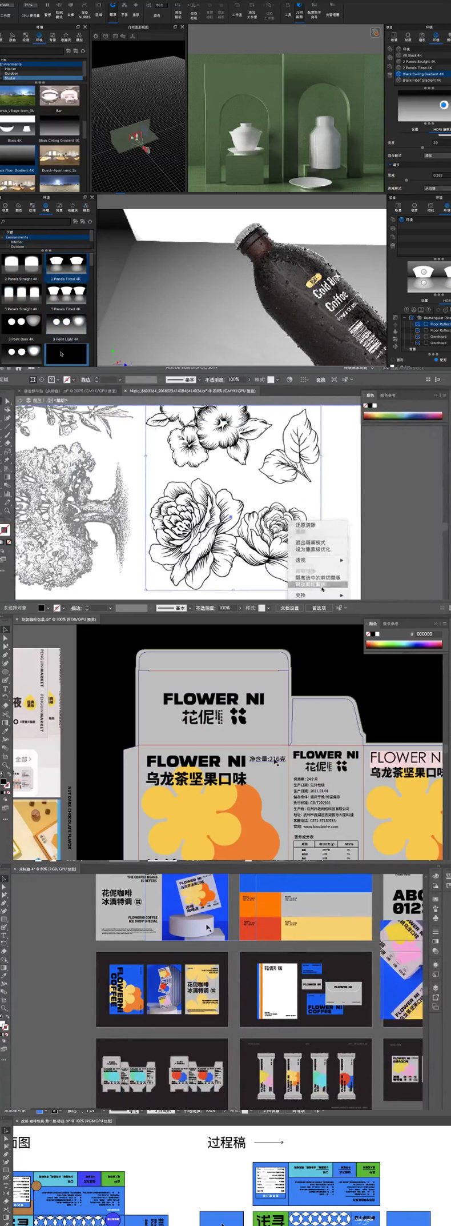
Task: Toggle the first Overhead pin checkbox
Action: click(x=417, y=337)
